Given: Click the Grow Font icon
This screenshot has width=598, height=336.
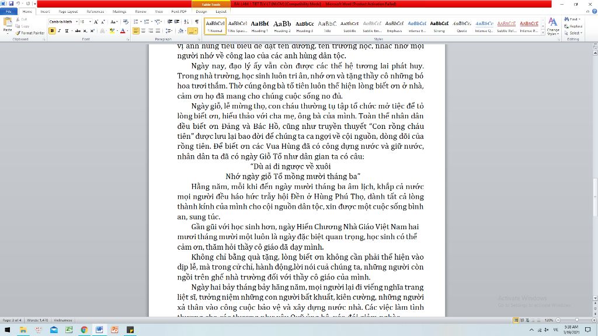Looking at the screenshot, I should [x=96, y=22].
